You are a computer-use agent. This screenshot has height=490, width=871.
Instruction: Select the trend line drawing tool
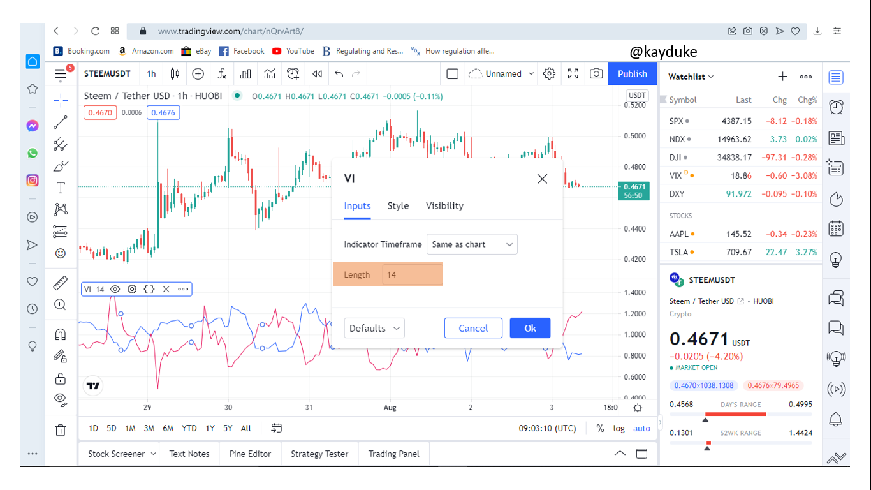coord(61,122)
